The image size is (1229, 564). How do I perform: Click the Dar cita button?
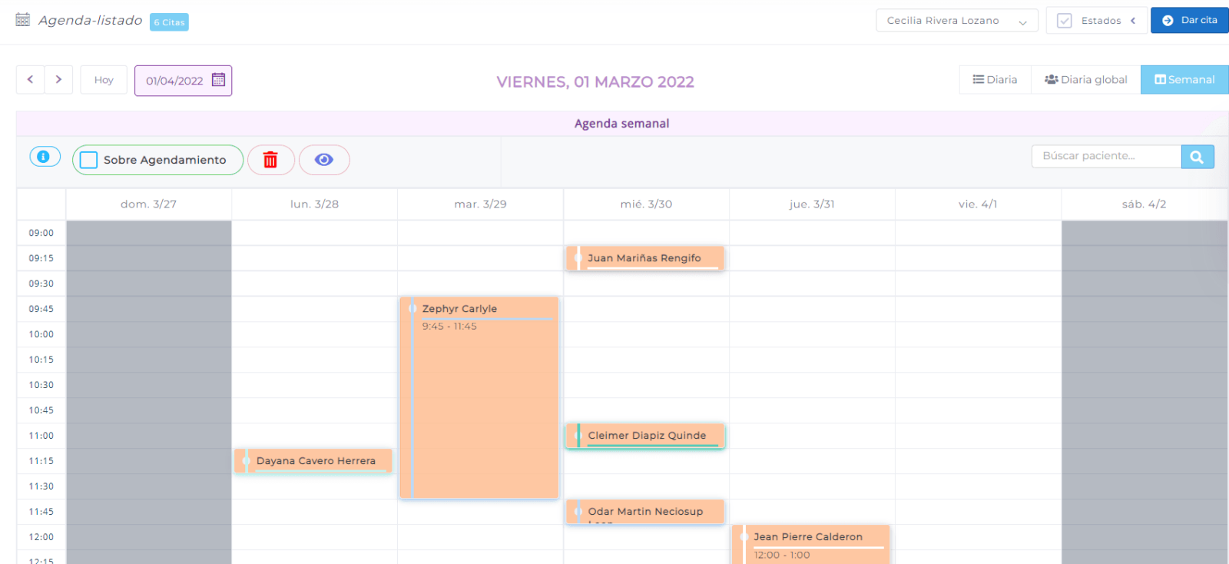1189,20
